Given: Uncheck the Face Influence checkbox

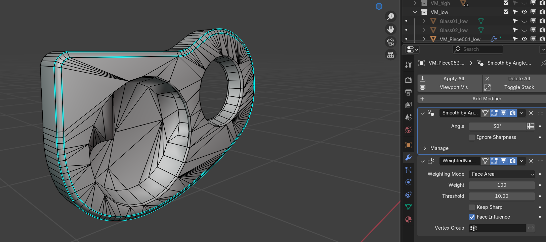Looking at the screenshot, I should 472,217.
